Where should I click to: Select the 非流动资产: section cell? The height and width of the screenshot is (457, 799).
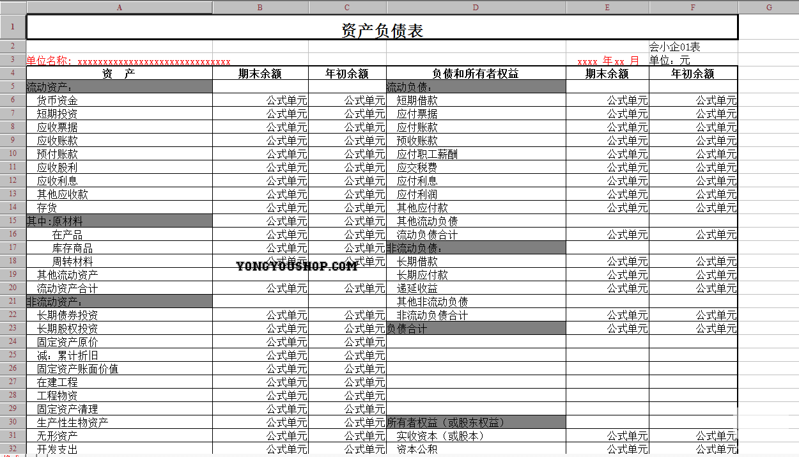(119, 301)
